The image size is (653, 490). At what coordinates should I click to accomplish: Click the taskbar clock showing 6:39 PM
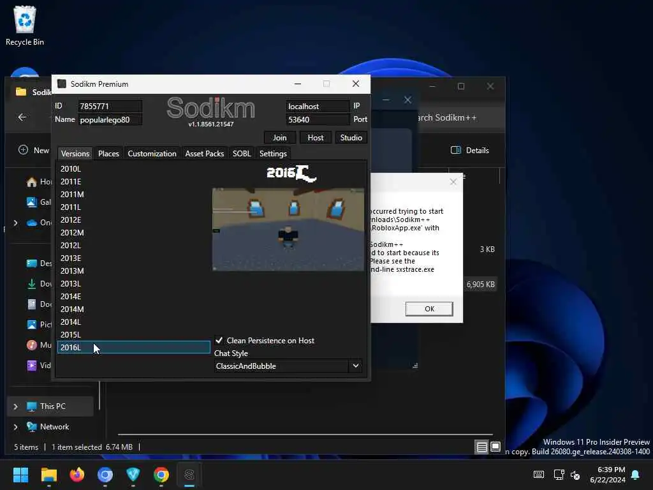click(x=608, y=475)
